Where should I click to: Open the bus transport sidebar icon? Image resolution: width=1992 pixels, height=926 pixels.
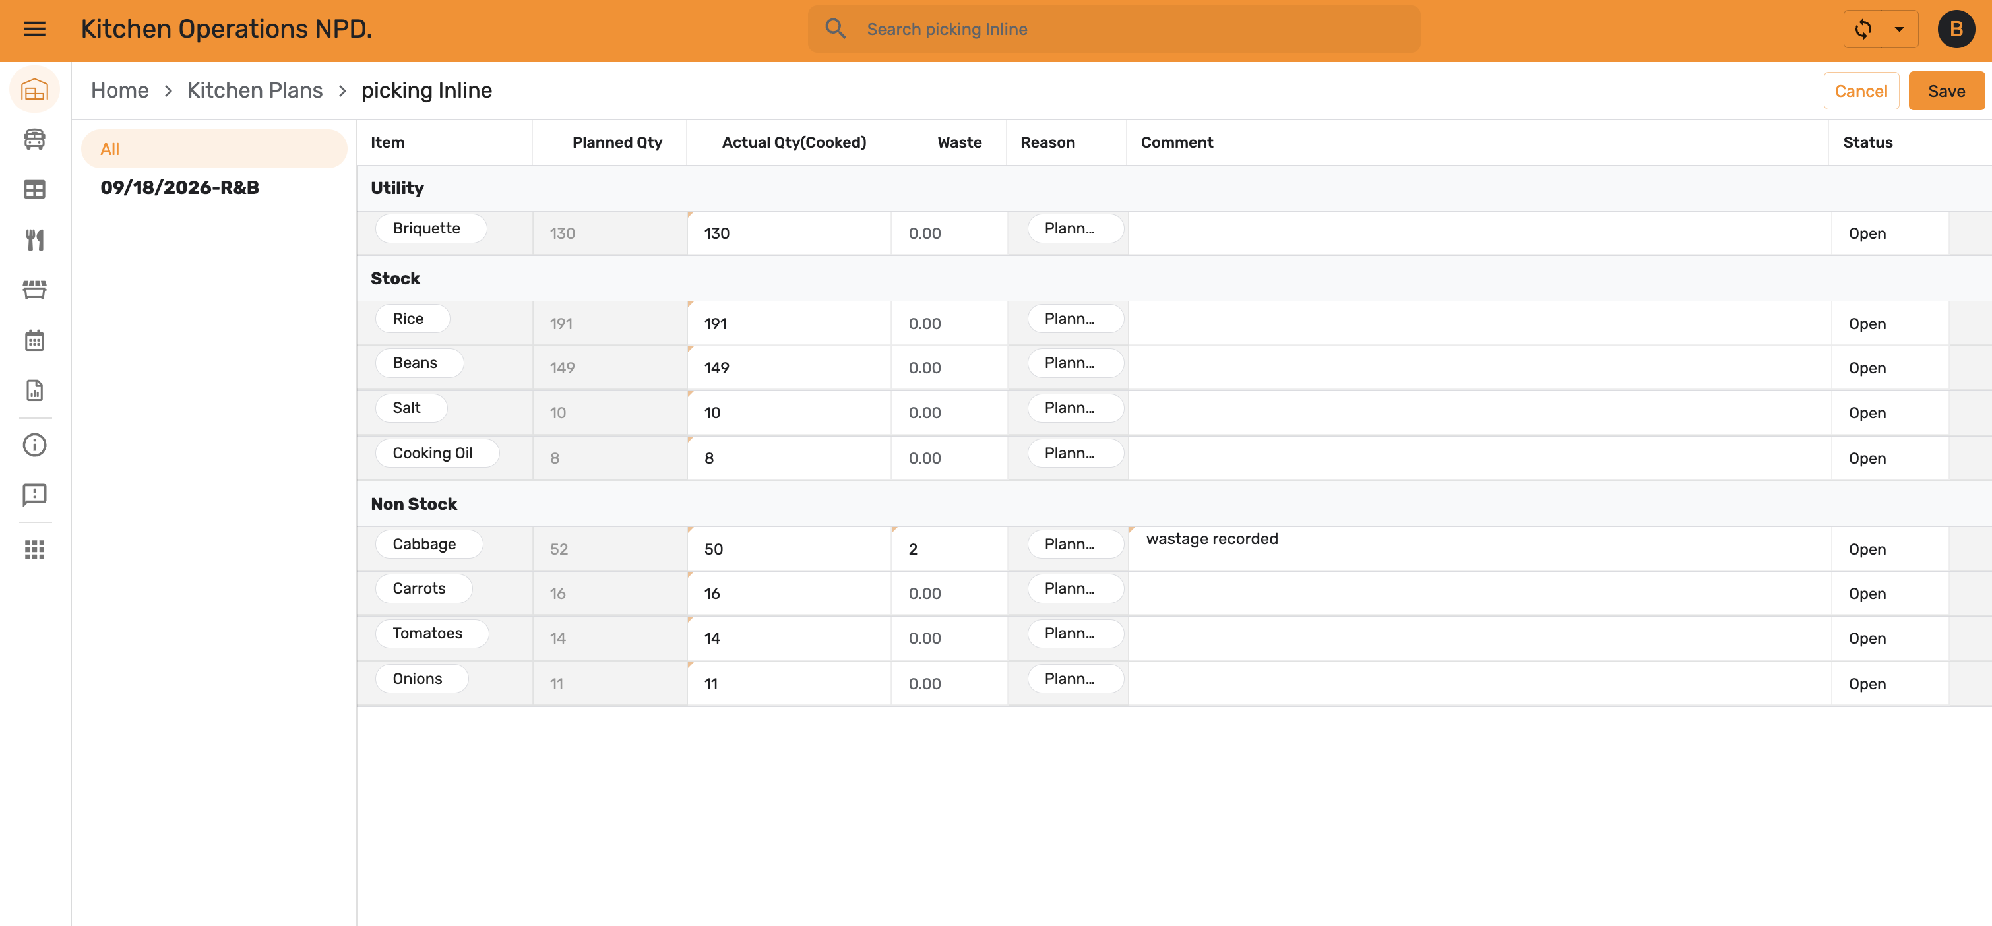tap(35, 139)
